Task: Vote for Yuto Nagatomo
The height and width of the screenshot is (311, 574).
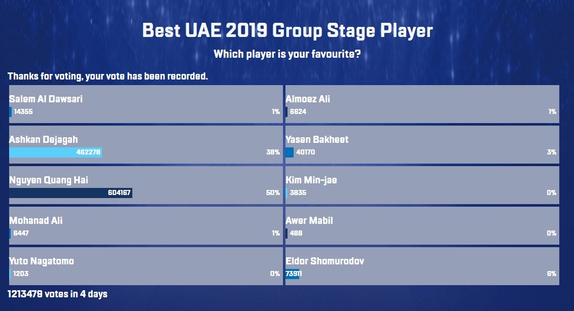Action: click(145, 266)
